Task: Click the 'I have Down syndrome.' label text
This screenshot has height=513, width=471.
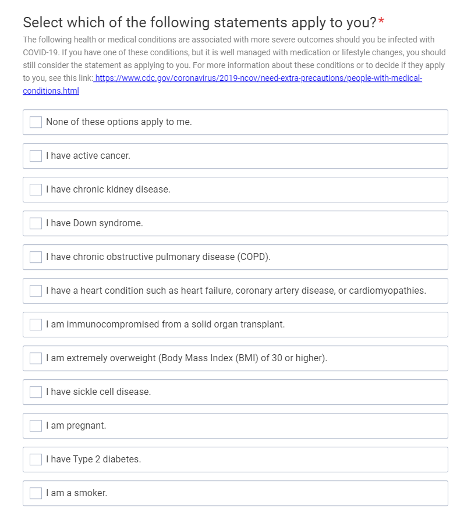Action: click(94, 223)
